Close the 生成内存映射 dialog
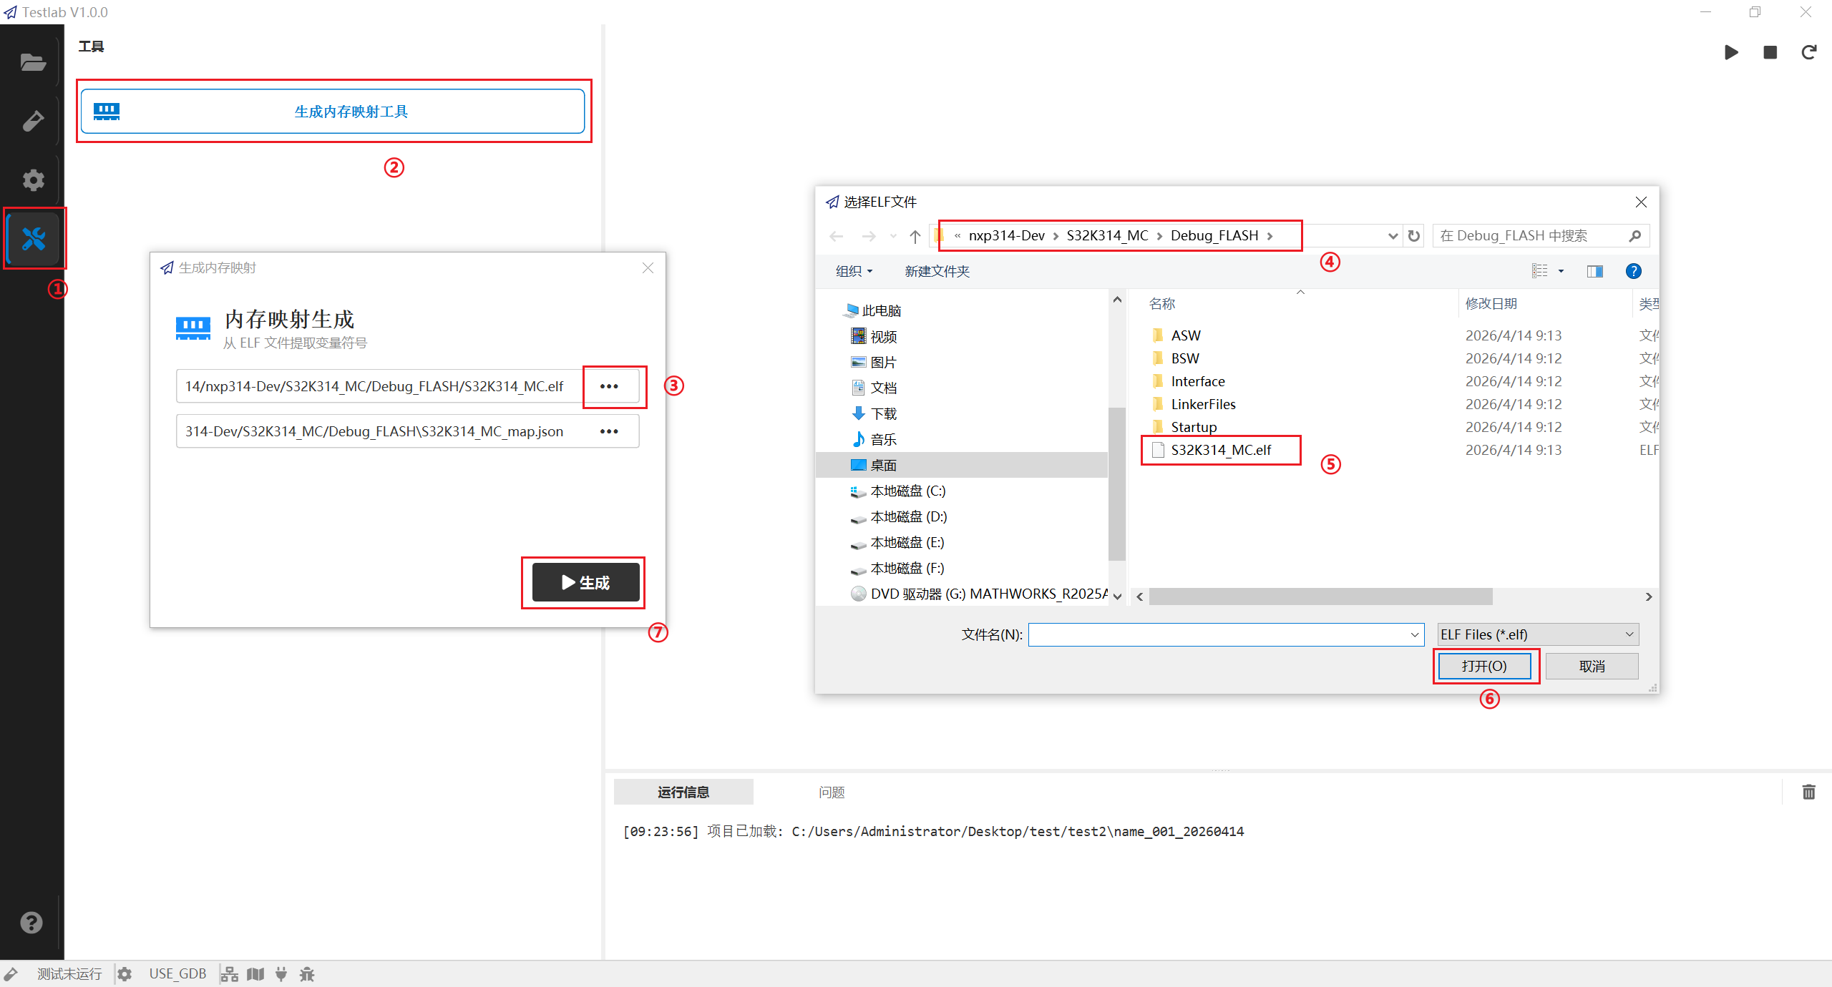The height and width of the screenshot is (987, 1832). point(648,267)
